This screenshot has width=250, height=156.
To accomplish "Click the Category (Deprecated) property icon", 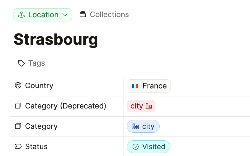I will 18,106.
